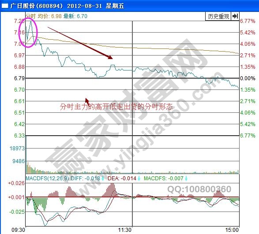
Task: Click the skip-to-end arrow icon
Action: (x=235, y=16)
